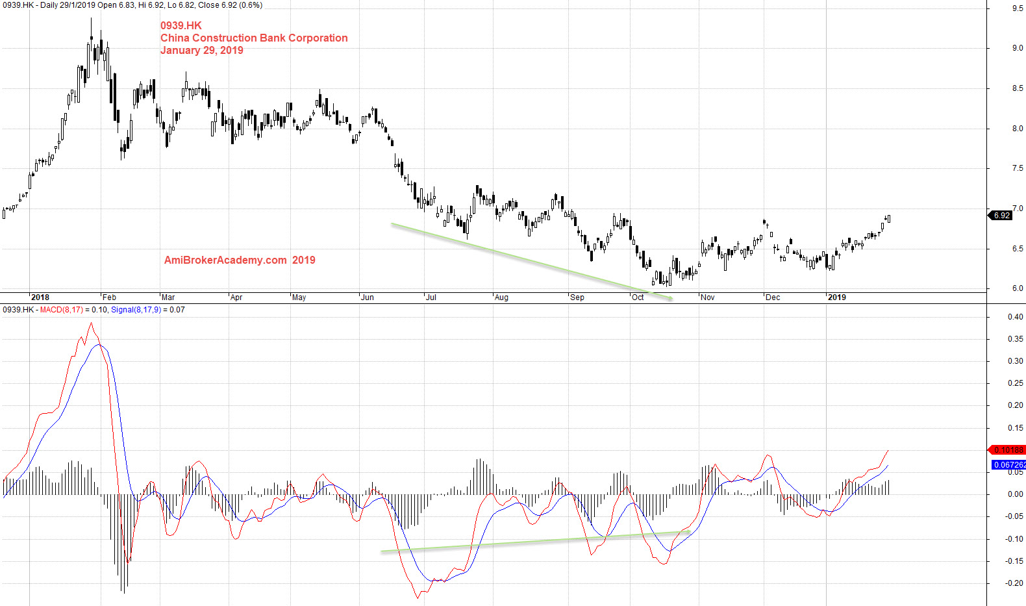The image size is (1026, 606).
Task: Click the AmiBrokerAcademy.com 2019 text
Action: coord(240,260)
